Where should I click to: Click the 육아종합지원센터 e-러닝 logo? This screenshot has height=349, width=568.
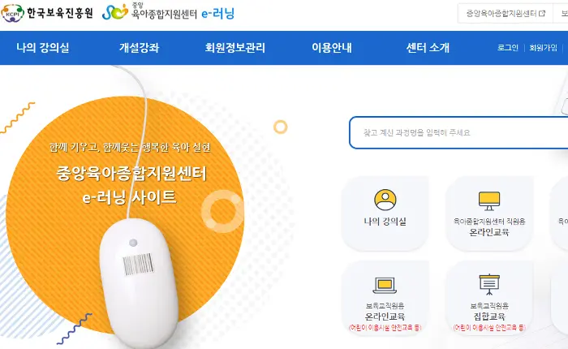tap(169, 11)
